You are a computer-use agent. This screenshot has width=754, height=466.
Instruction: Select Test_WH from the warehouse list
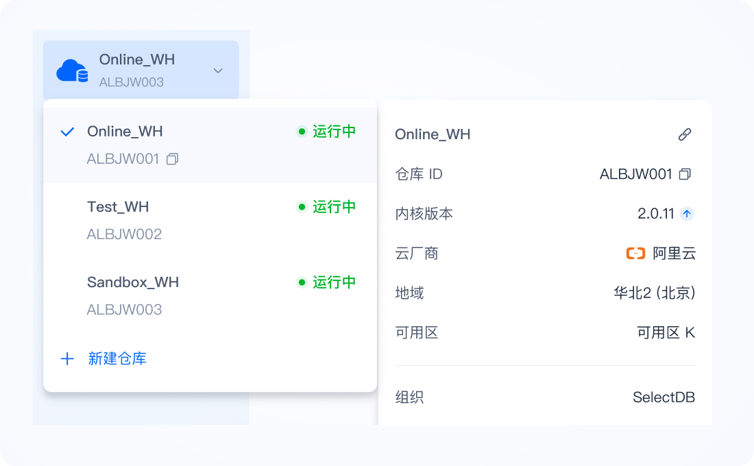(118, 206)
